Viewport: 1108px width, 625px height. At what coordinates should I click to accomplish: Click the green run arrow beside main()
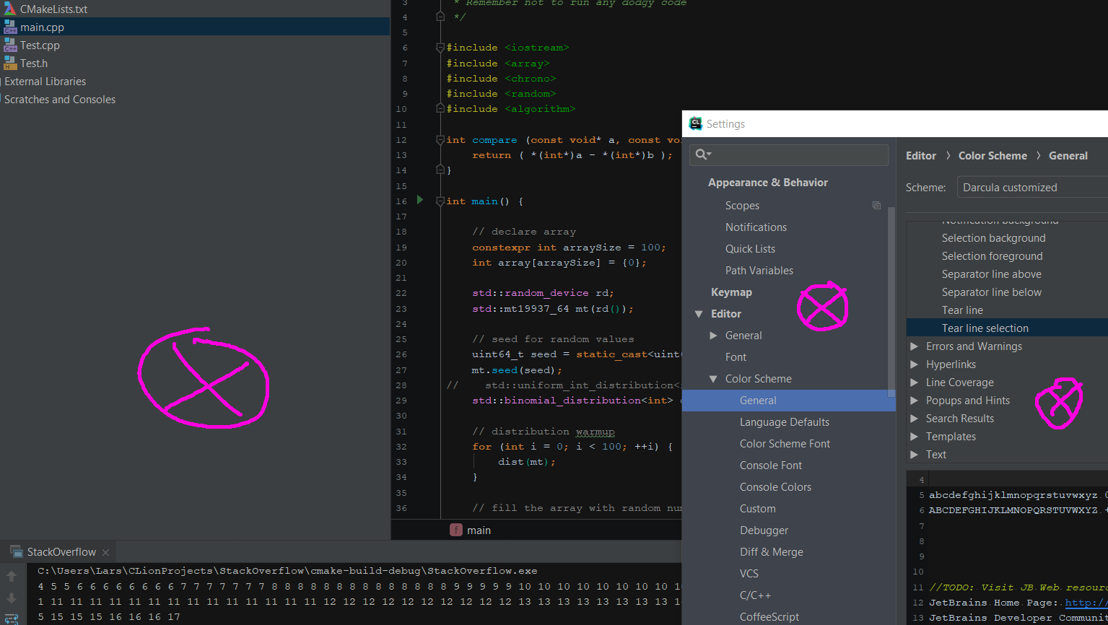(420, 200)
